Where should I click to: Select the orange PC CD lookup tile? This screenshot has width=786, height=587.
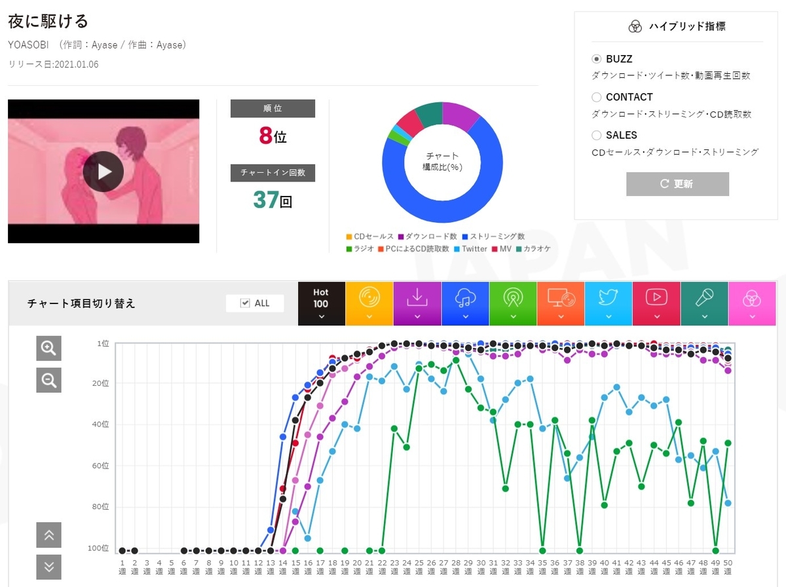click(x=561, y=304)
